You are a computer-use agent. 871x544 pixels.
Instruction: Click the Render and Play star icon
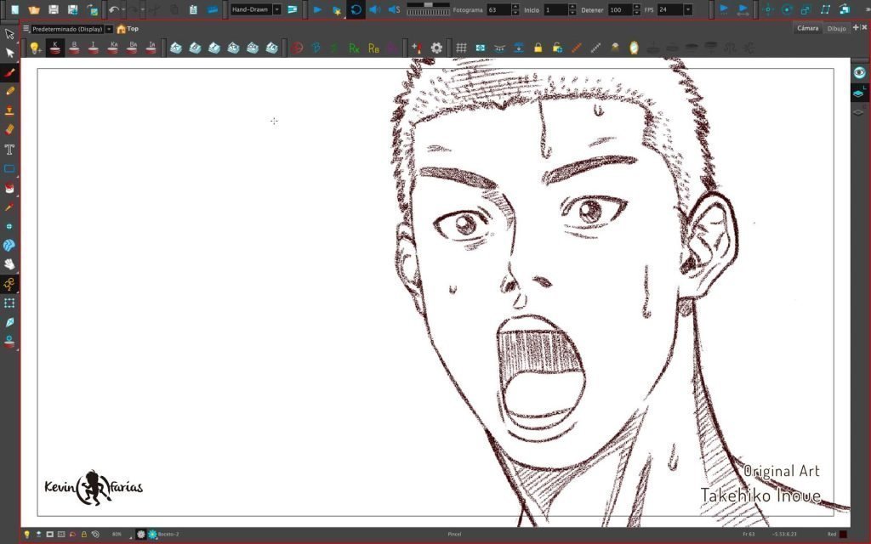(x=337, y=9)
